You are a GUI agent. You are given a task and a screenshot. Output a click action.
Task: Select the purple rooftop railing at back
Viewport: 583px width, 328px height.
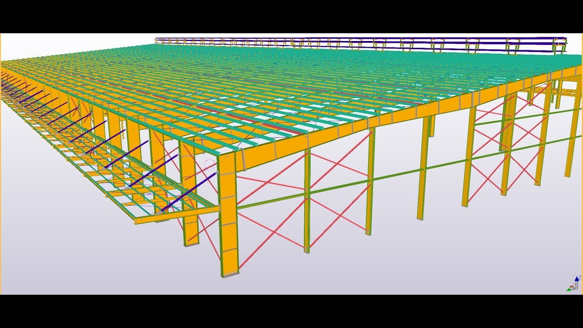[x=361, y=44]
